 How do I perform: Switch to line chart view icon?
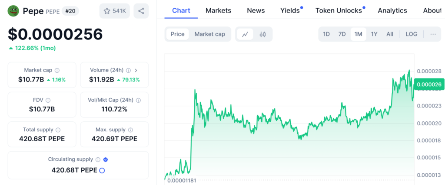click(x=245, y=34)
